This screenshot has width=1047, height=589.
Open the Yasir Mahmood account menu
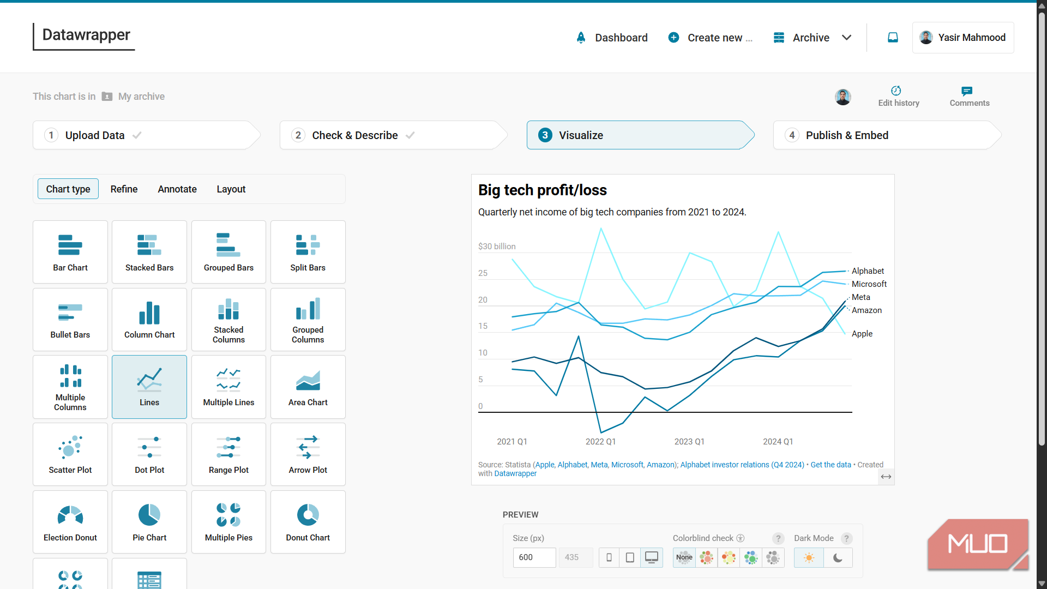pos(963,38)
